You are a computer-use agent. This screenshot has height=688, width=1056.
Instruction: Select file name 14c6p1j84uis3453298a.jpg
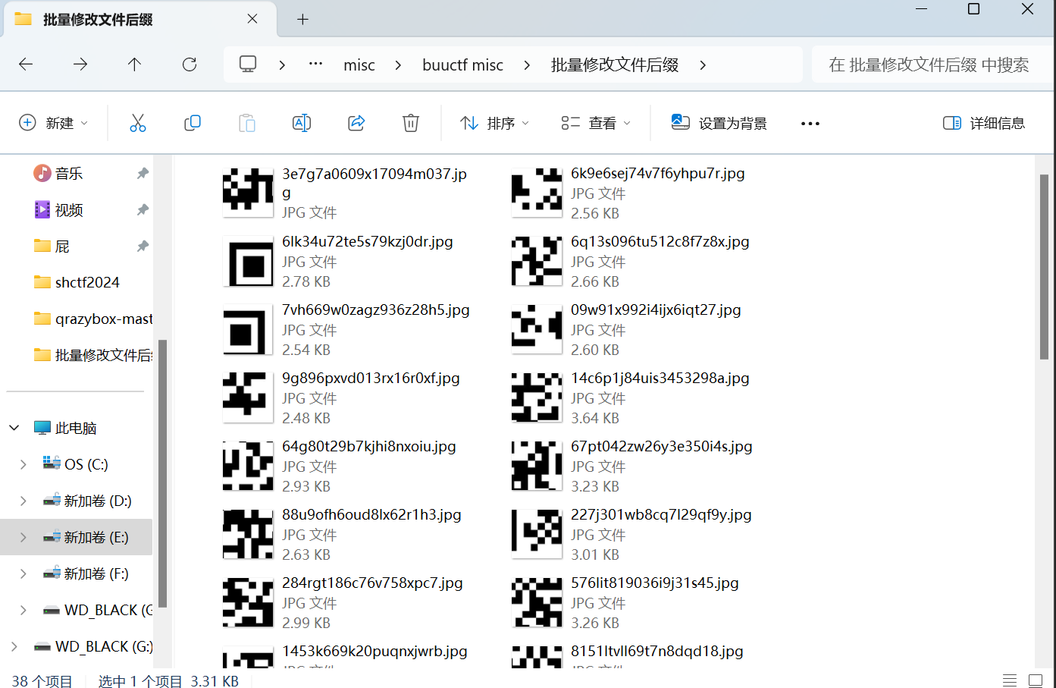coord(660,379)
